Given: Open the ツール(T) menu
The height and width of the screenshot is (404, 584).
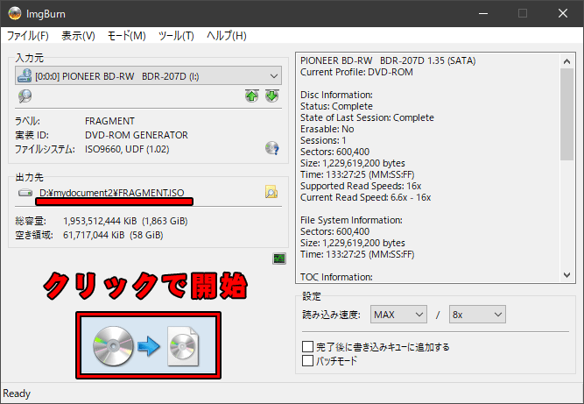Looking at the screenshot, I should pyautogui.click(x=176, y=36).
